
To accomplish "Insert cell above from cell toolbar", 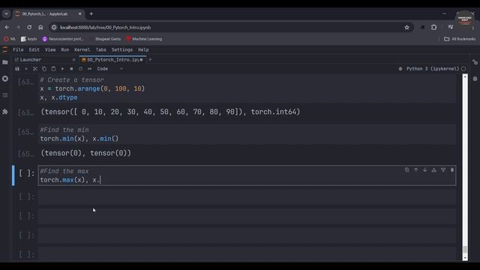I will [x=434, y=170].
